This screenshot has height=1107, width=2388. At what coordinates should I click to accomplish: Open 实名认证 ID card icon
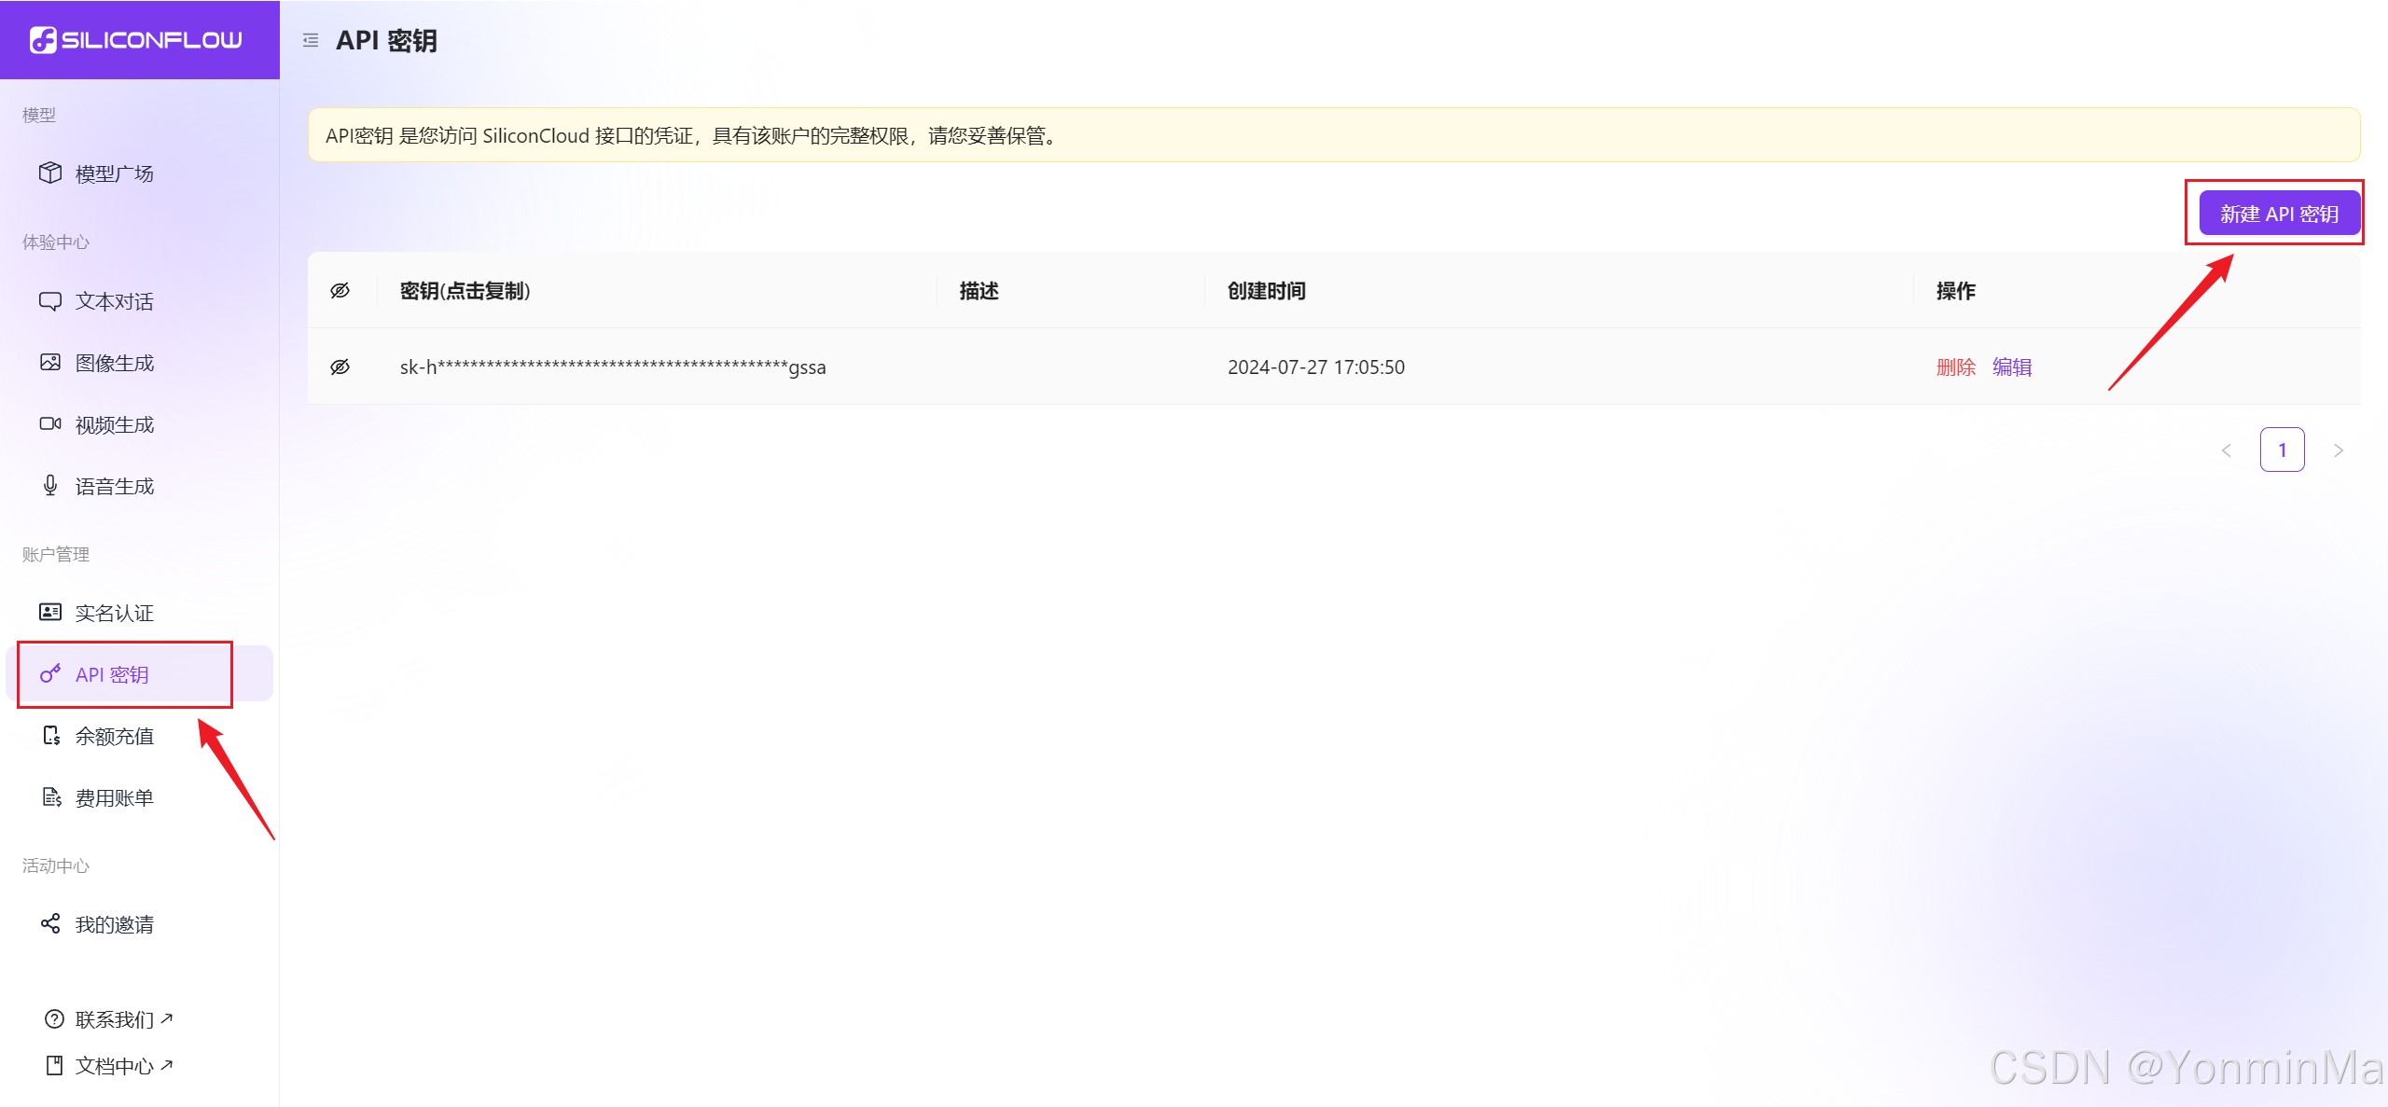50,612
